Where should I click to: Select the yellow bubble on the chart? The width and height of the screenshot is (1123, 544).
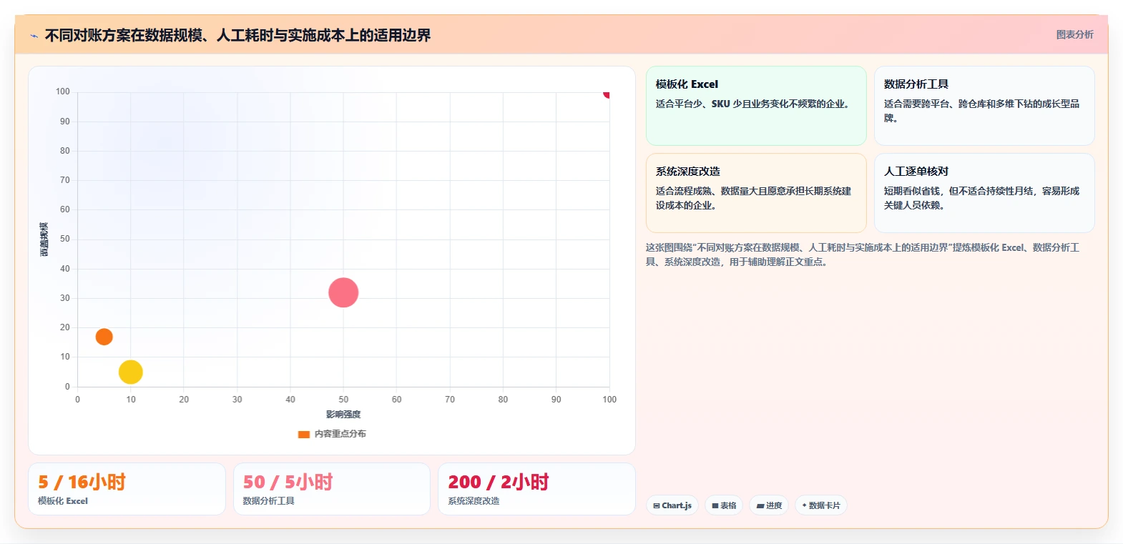click(x=130, y=372)
